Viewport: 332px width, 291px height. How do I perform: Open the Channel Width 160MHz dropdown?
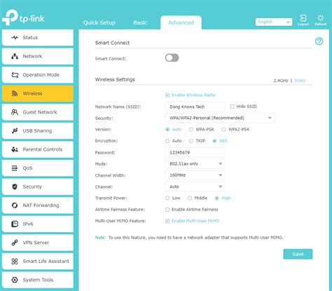[x=195, y=175]
